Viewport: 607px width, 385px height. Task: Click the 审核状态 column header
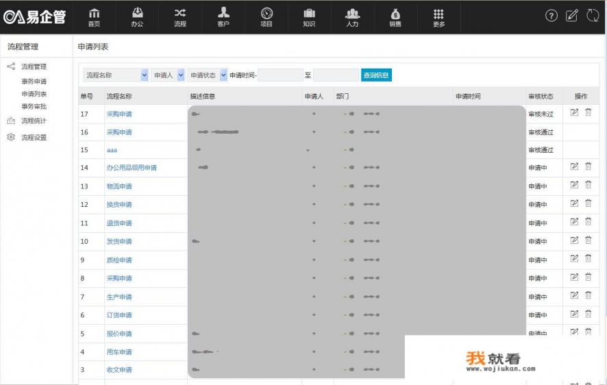[x=541, y=97]
